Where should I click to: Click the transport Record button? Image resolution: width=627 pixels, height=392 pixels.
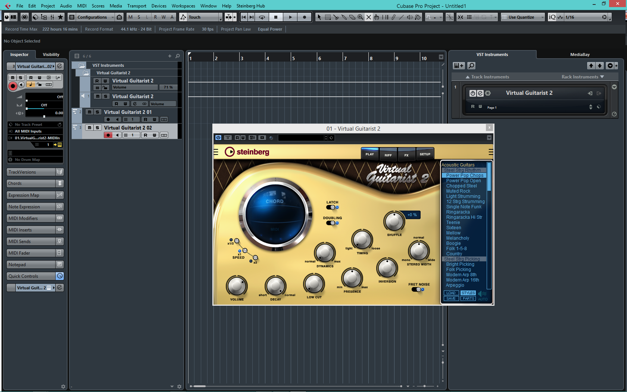point(305,17)
